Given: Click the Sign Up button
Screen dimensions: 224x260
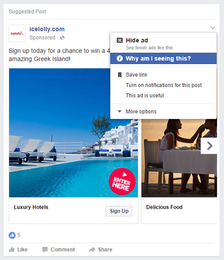Looking at the screenshot, I should 119,211.
